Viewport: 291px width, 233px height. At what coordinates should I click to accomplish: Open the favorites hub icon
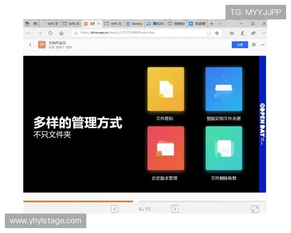[232, 33]
